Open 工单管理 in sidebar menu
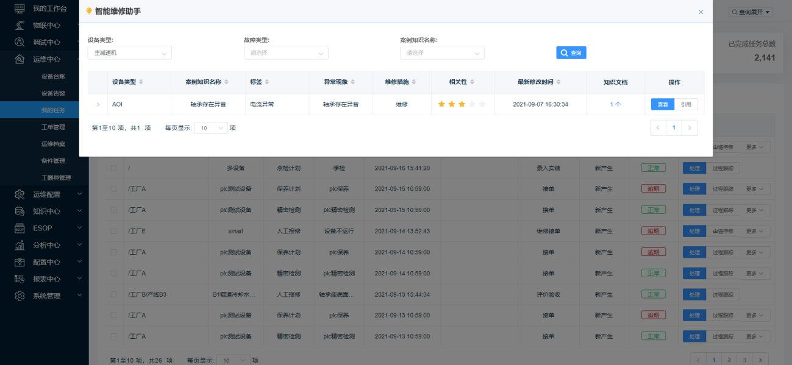 pos(53,127)
